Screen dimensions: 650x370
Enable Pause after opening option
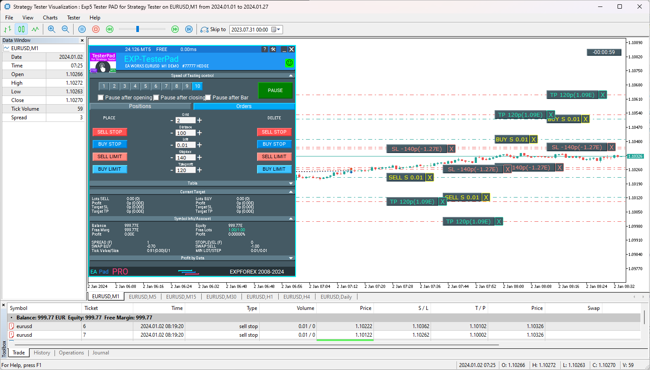[101, 97]
